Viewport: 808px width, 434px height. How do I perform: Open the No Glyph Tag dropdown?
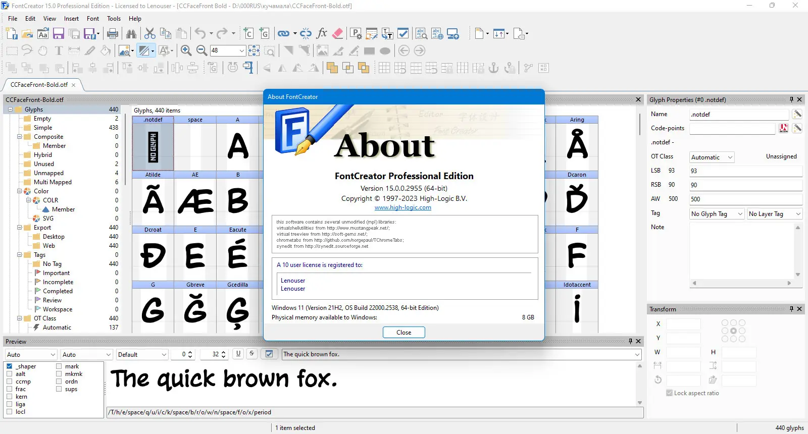click(717, 214)
